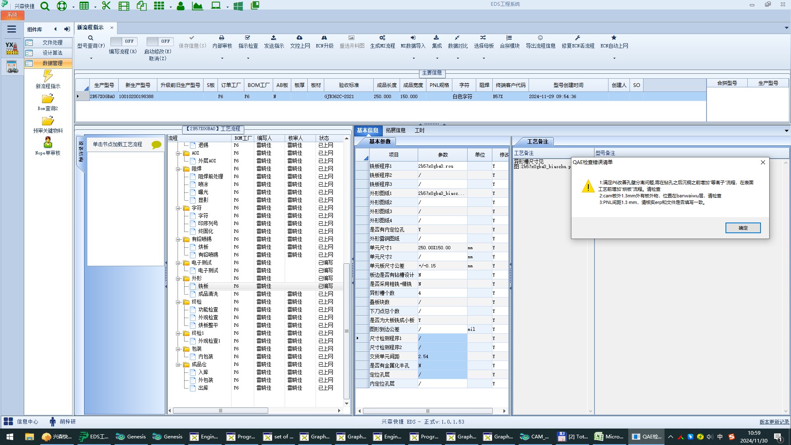Collapse the 字符 folder node
This screenshot has width=791, height=445.
178,208
